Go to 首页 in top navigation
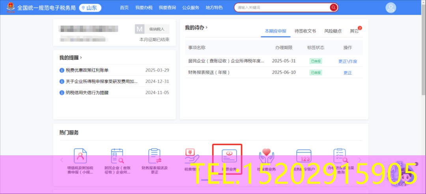This screenshot has width=426, height=194. click(124, 8)
